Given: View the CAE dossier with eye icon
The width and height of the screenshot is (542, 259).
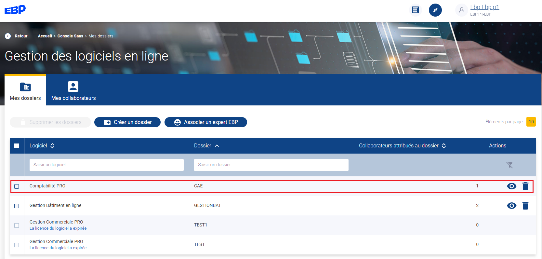Looking at the screenshot, I should tap(511, 186).
